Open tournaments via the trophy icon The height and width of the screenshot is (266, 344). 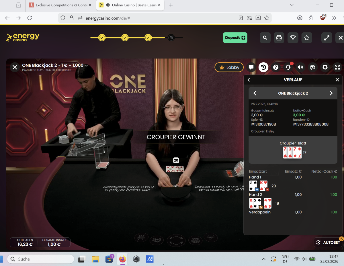pyautogui.click(x=293, y=38)
